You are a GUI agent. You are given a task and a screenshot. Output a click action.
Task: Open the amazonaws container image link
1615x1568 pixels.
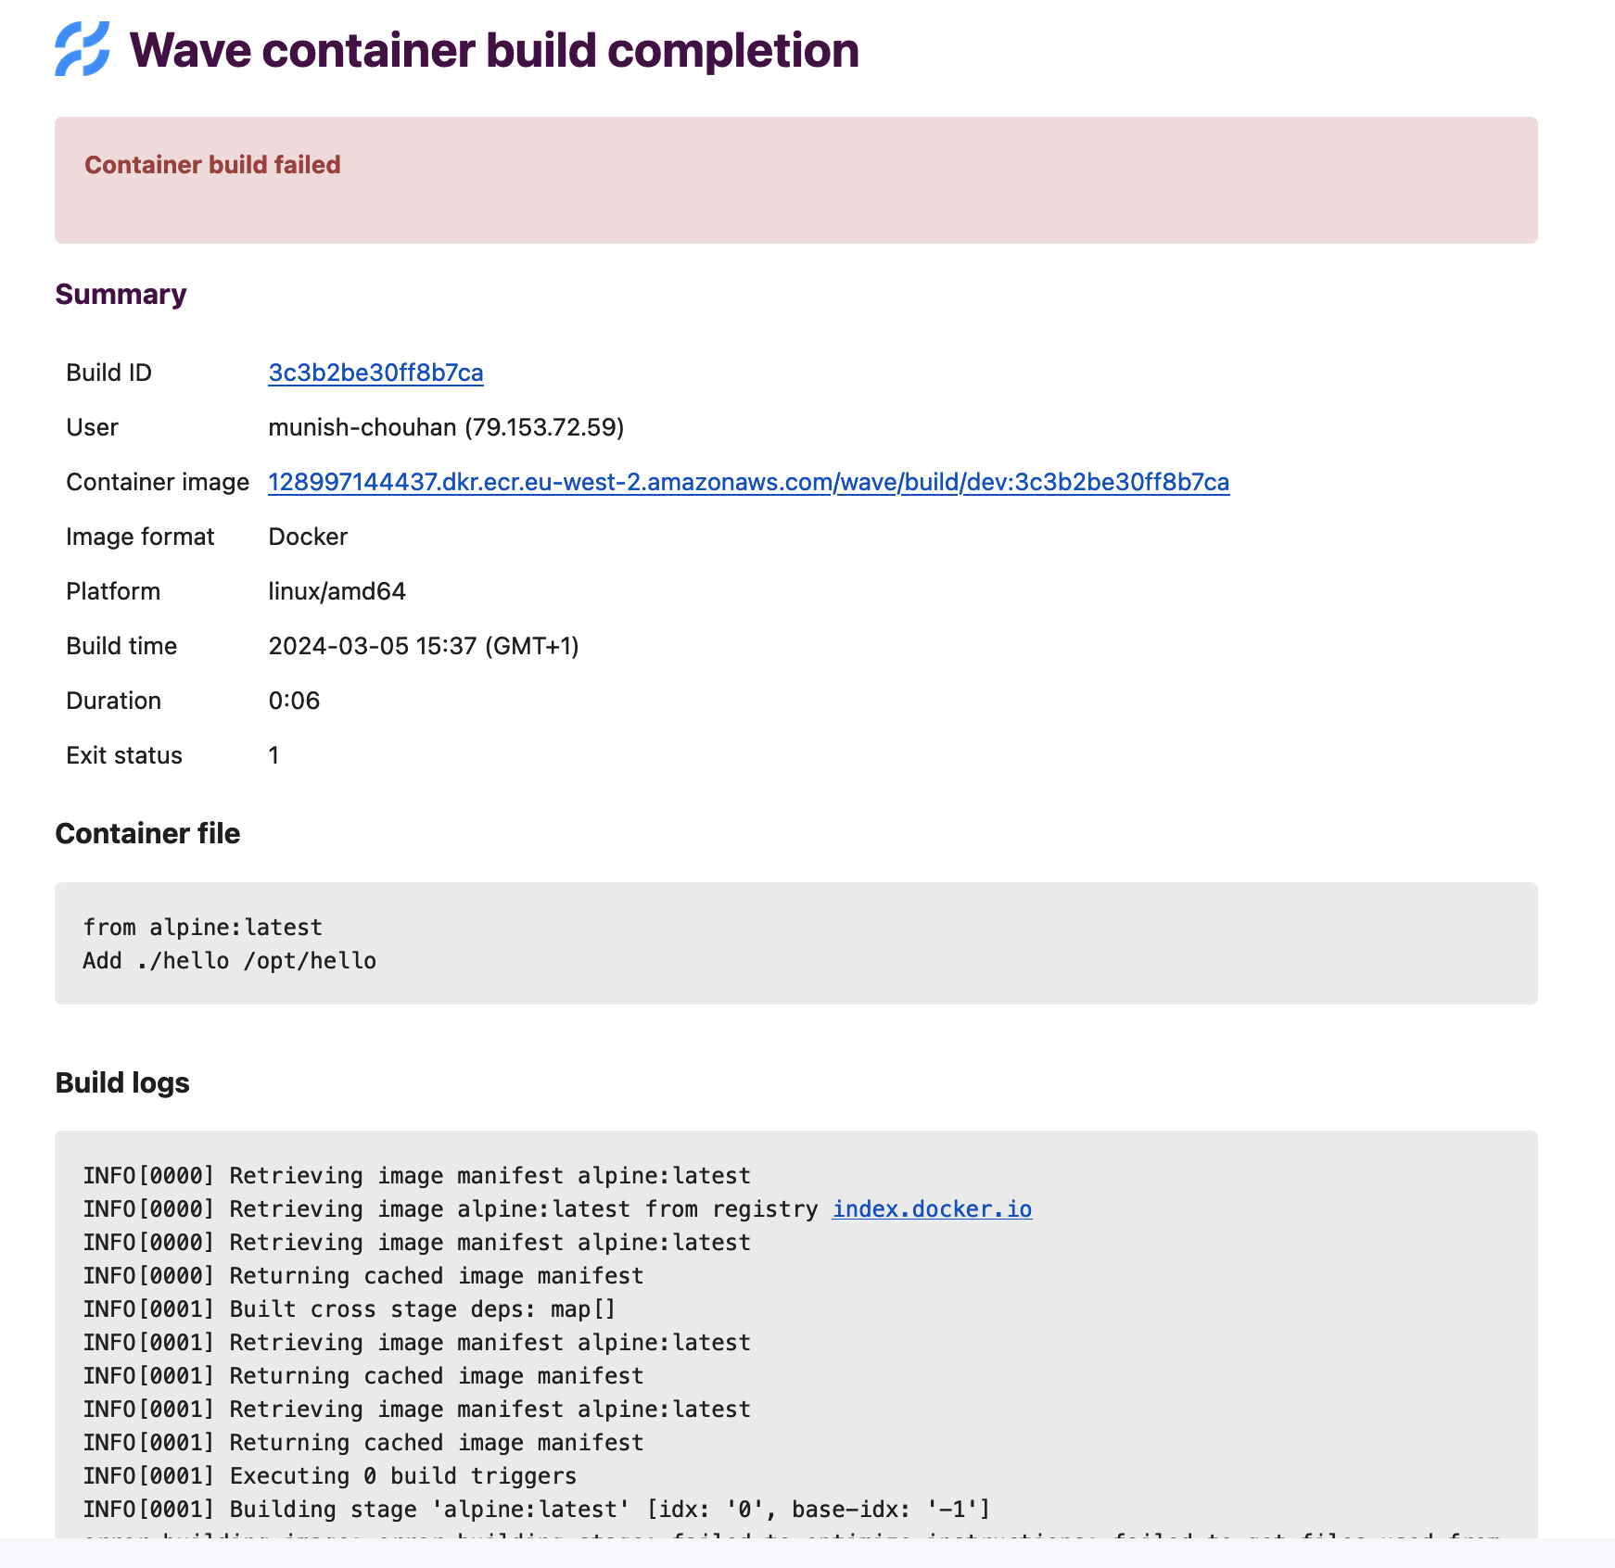748,482
